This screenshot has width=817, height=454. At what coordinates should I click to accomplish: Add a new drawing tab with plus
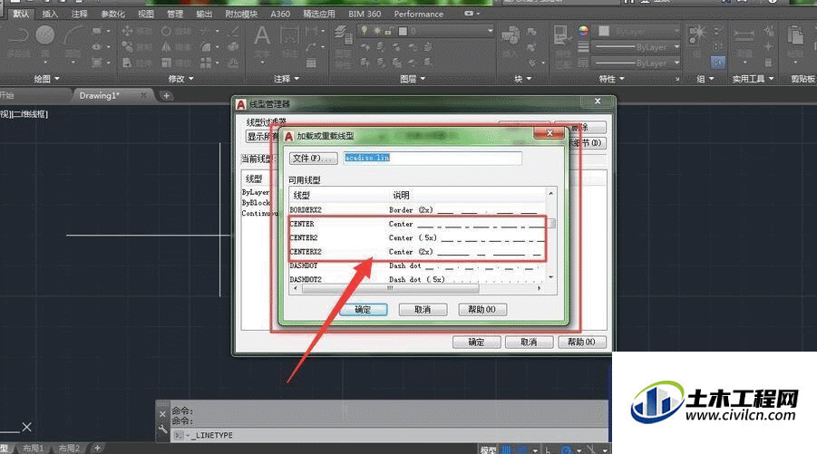coord(166,95)
